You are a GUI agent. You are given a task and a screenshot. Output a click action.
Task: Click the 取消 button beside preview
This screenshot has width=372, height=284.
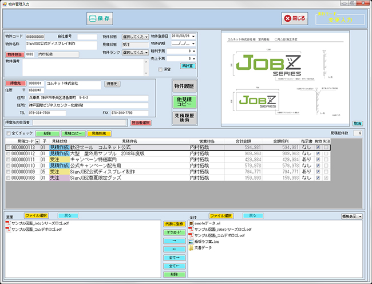tap(358, 124)
